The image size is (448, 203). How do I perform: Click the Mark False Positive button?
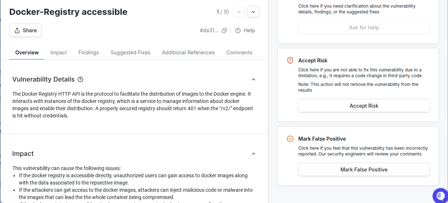coord(364,170)
